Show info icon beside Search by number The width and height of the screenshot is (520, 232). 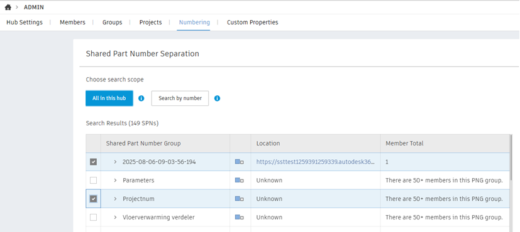217,98
